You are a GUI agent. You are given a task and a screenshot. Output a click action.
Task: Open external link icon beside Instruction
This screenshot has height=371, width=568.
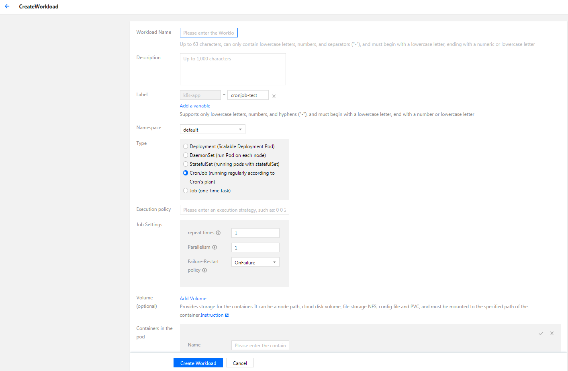227,315
